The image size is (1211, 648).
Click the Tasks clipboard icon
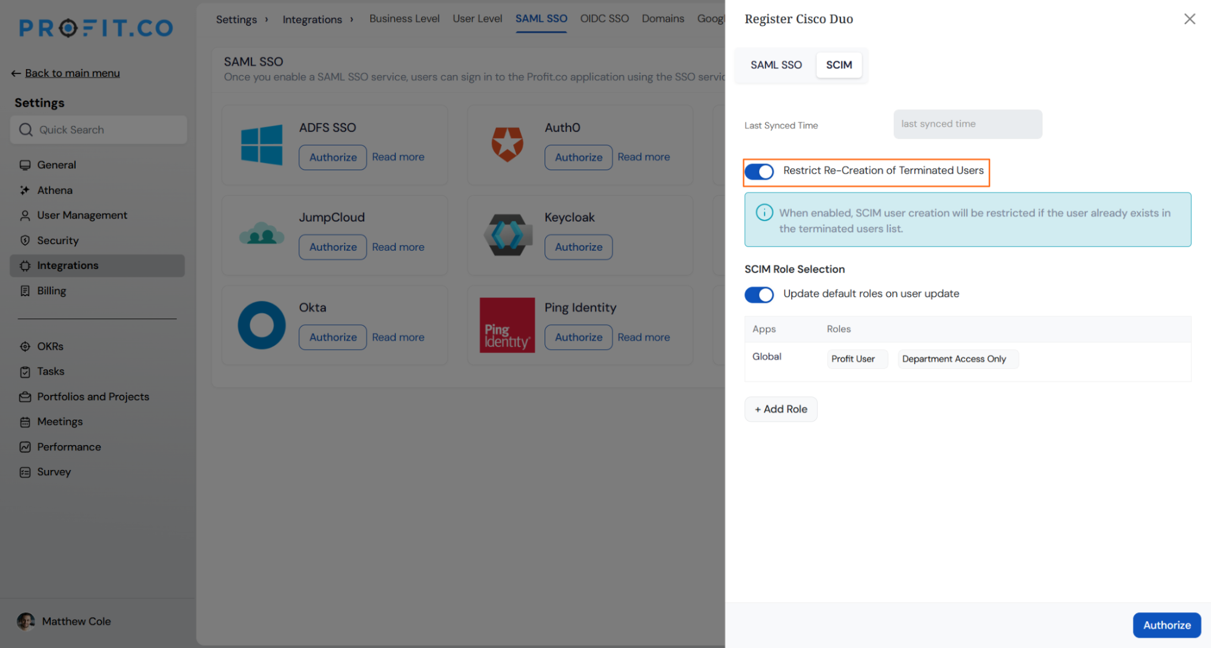(25, 371)
